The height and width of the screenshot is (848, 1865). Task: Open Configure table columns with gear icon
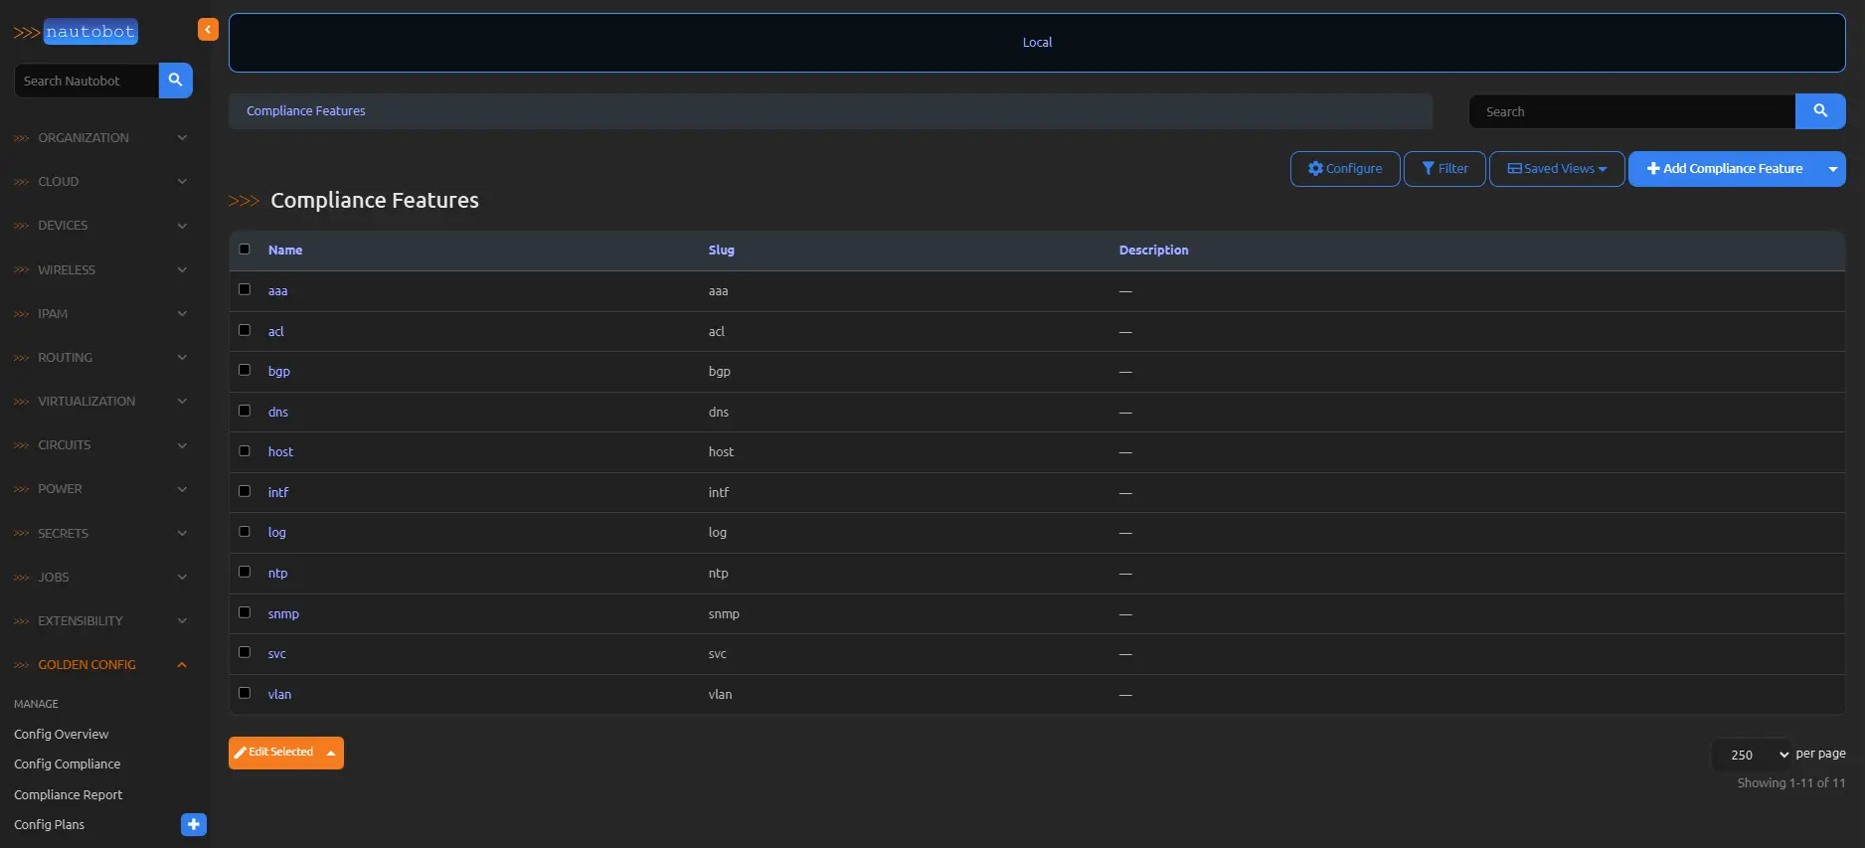click(1344, 169)
